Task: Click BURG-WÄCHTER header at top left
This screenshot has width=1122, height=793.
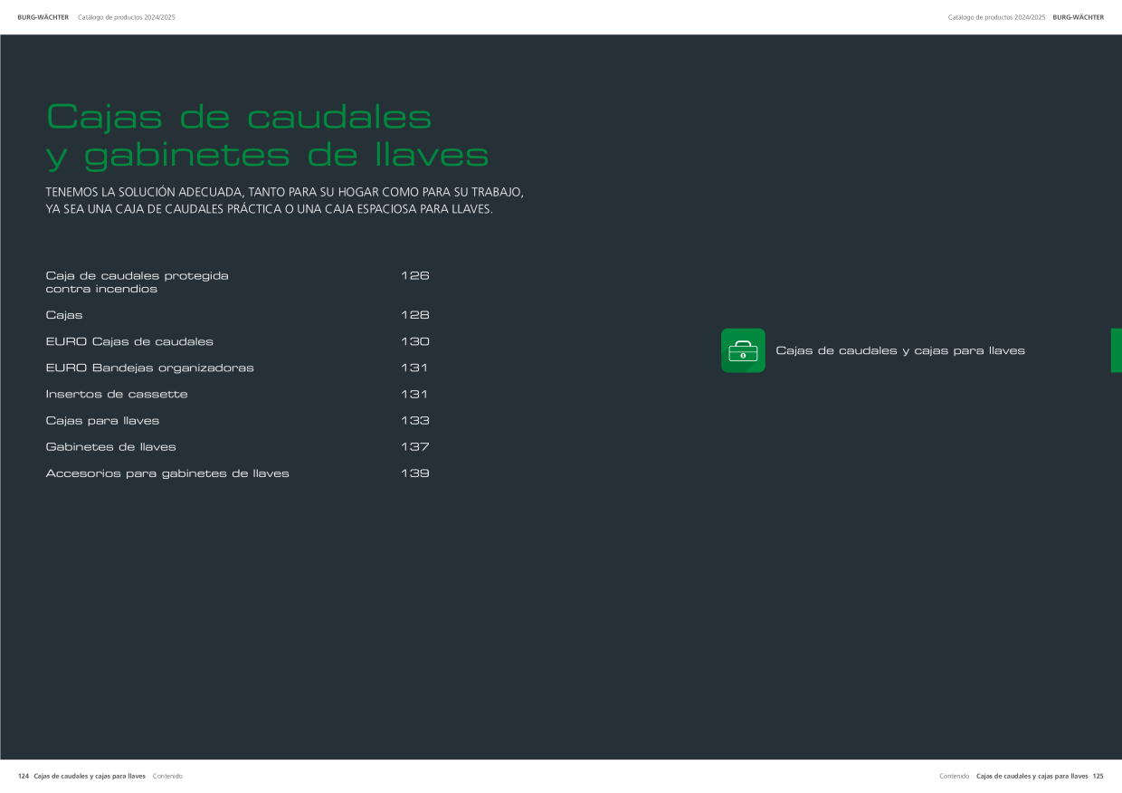Action: [x=43, y=17]
